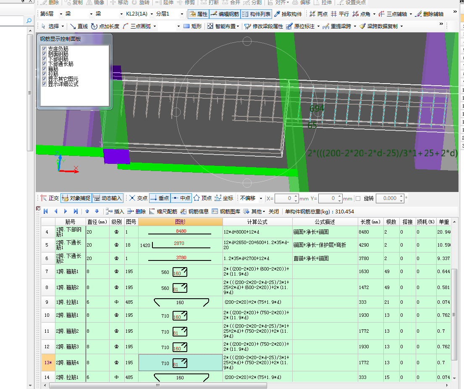This screenshot has width=464, height=389.
Task: Open 智能布置 smart layout tool
Action: point(221,26)
